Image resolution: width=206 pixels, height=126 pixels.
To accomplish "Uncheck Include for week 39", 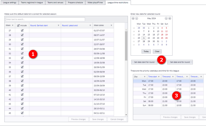I will point(22,85).
